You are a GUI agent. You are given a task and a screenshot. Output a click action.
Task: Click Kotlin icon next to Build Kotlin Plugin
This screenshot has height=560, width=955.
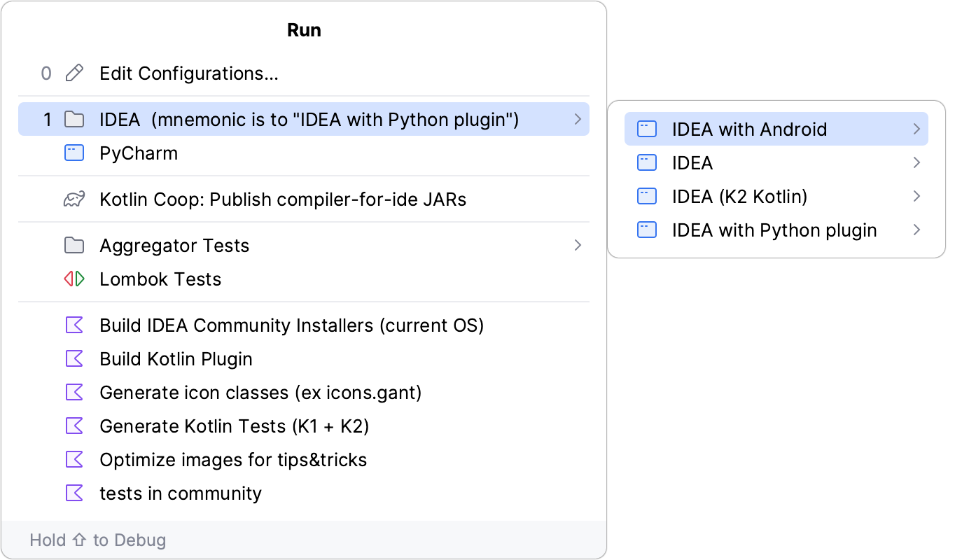pos(74,359)
